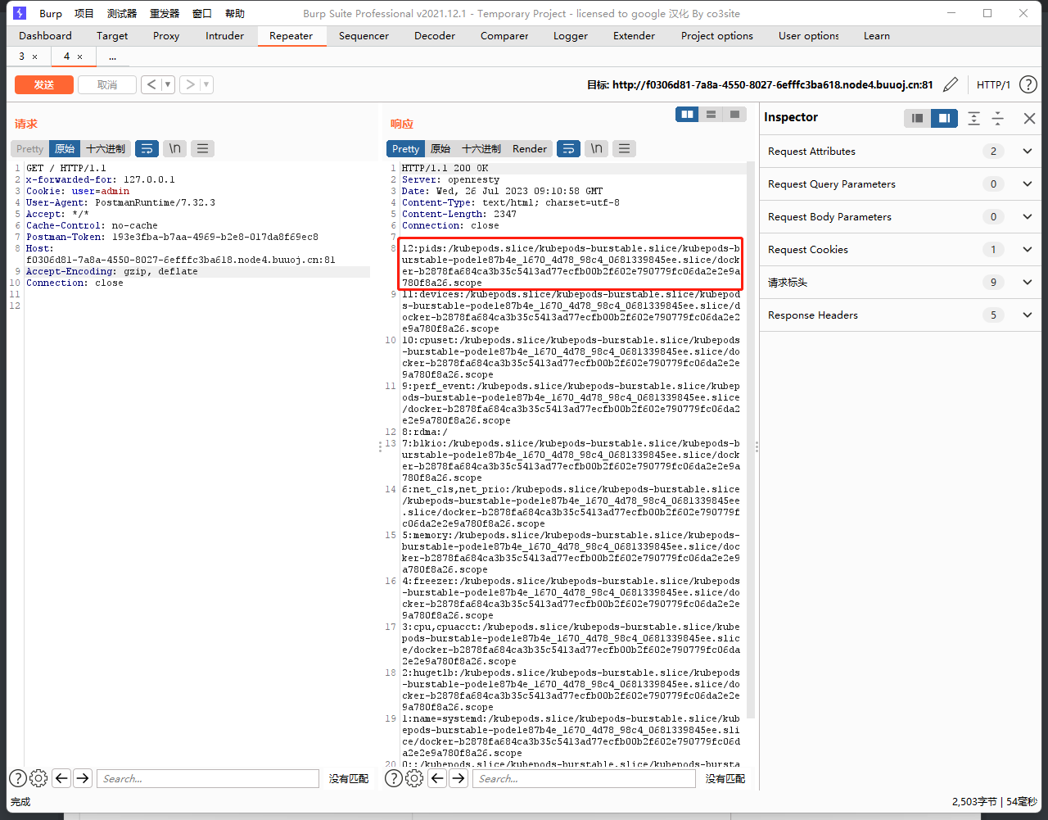Expand all Inspector sections icon
Screen dimensions: 1048x820
point(973,118)
